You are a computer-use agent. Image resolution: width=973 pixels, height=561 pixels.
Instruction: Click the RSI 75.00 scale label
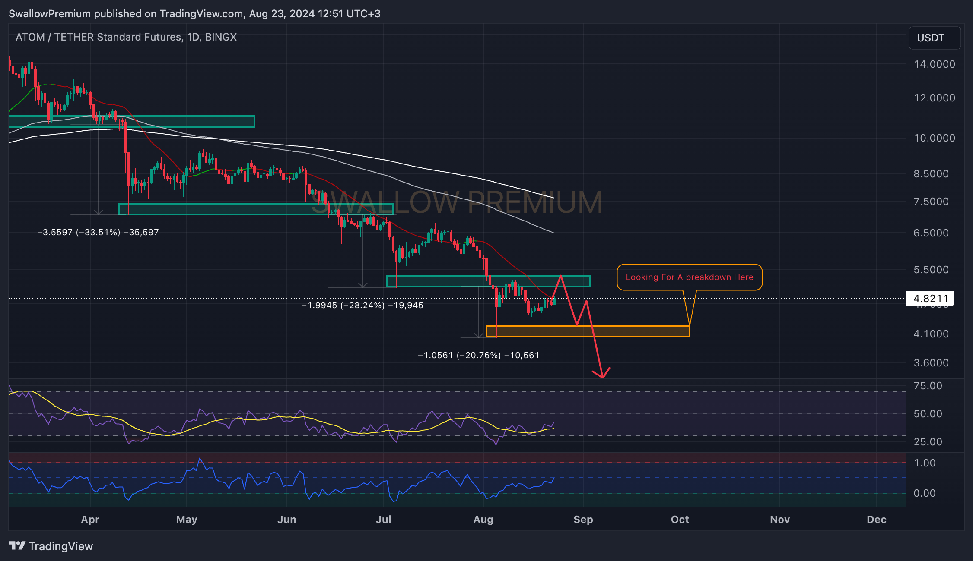pyautogui.click(x=928, y=386)
